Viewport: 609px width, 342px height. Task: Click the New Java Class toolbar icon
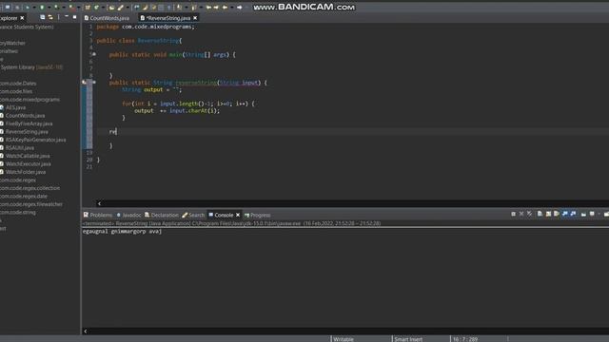tap(96, 7)
